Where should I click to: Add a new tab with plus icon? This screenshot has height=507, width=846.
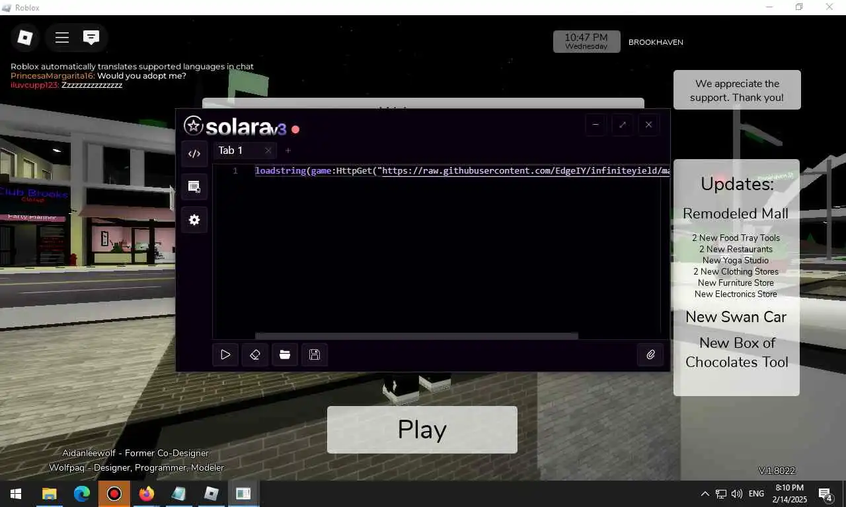[x=288, y=151]
